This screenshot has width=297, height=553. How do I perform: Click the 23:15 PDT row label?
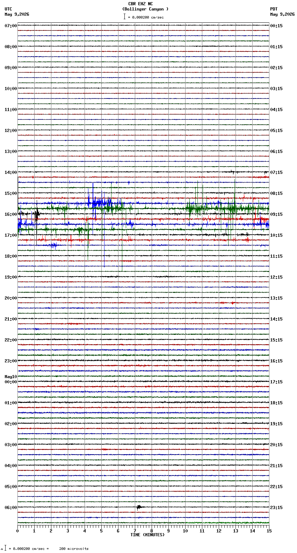pyautogui.click(x=276, y=508)
